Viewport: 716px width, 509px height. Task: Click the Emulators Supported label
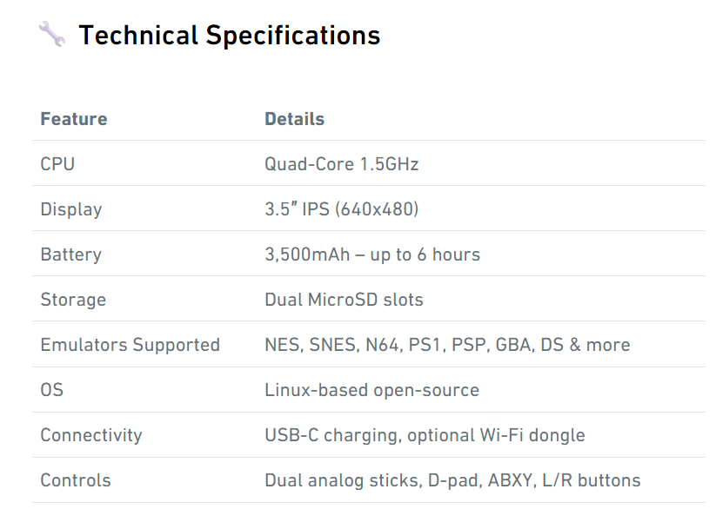tap(130, 345)
